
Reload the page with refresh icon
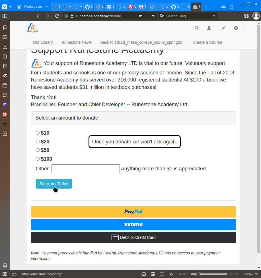coord(57,16)
